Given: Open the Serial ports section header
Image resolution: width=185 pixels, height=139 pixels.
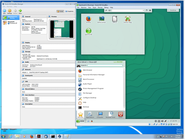Looking at the screenshot, I should [x=48, y=75].
